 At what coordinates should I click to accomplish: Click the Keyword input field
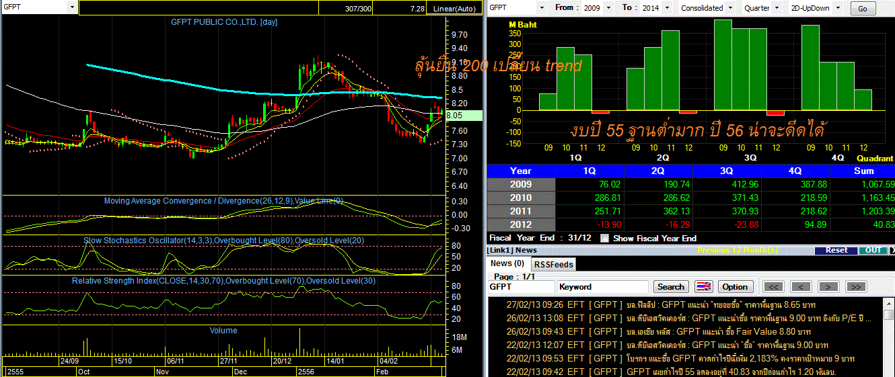tap(604, 286)
